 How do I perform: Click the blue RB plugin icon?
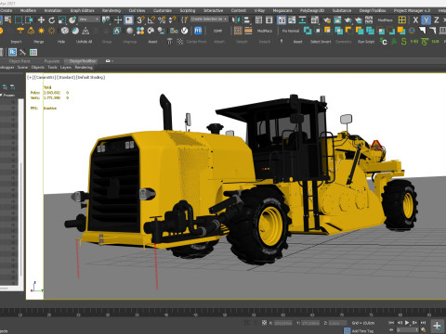[198, 31]
